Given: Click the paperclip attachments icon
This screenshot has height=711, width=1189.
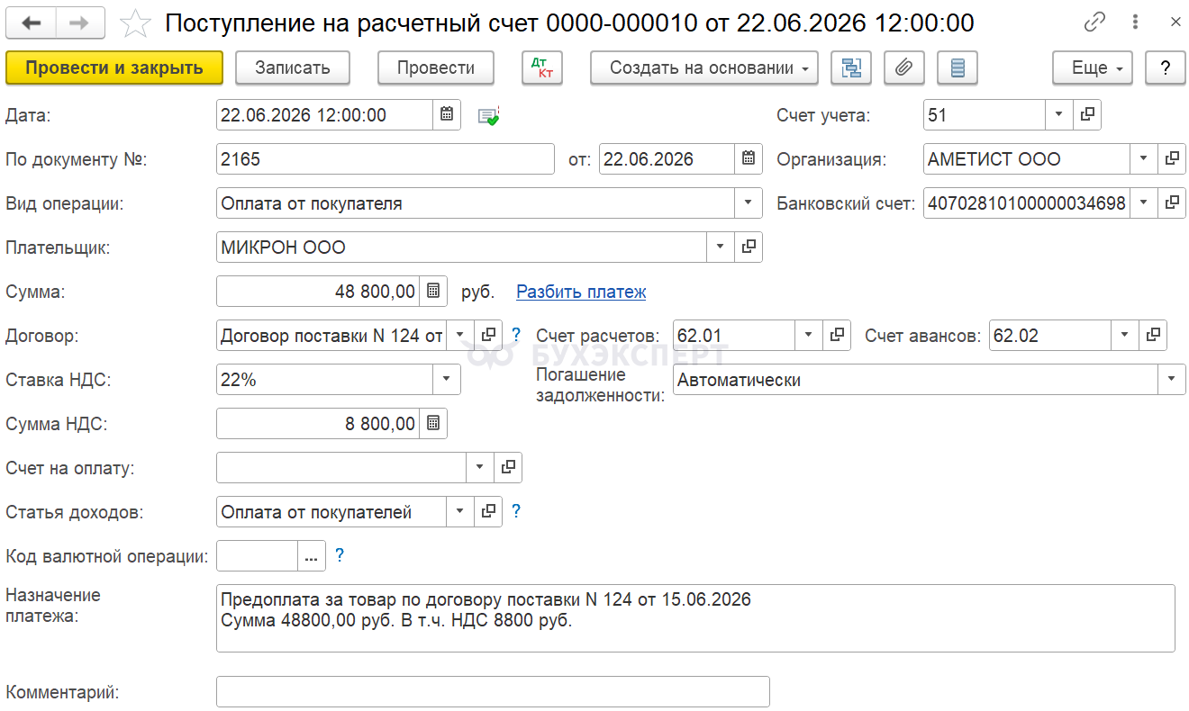Looking at the screenshot, I should click(904, 67).
